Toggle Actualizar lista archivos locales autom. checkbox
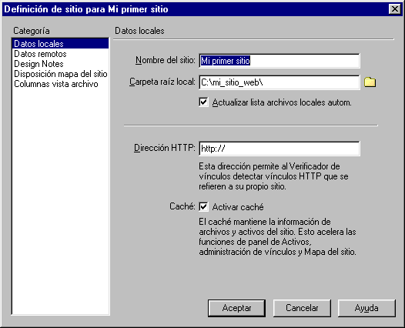Viewport: 405px width, 328px height. [x=203, y=102]
